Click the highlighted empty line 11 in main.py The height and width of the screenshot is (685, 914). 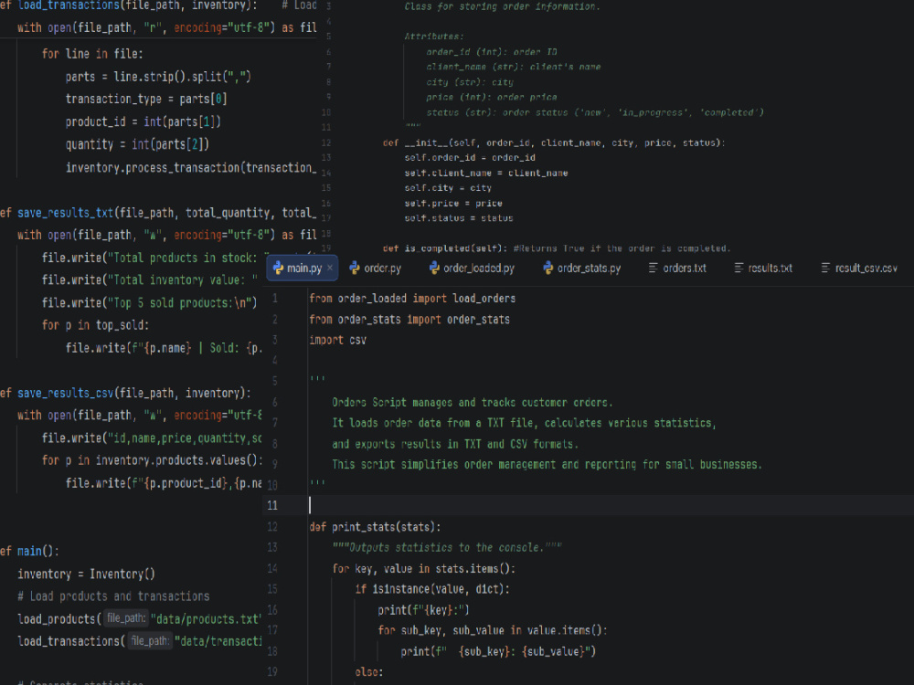(589, 505)
